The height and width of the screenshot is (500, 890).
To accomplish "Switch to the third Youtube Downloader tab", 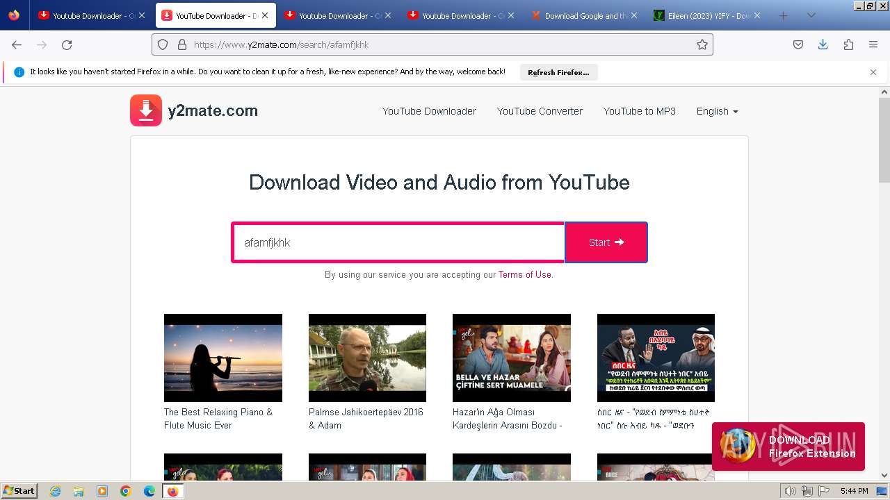I will pyautogui.click(x=337, y=15).
